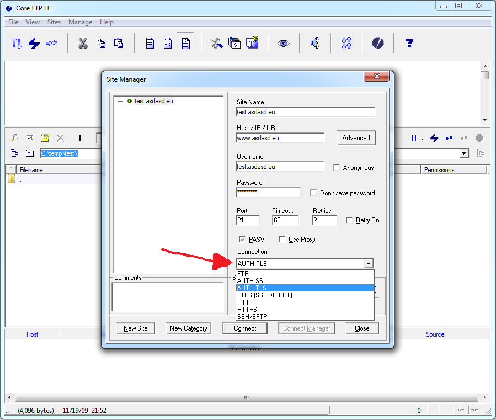This screenshot has width=496, height=420.
Task: Choose SSH/SFTP from the Connection list
Action: 305,316
